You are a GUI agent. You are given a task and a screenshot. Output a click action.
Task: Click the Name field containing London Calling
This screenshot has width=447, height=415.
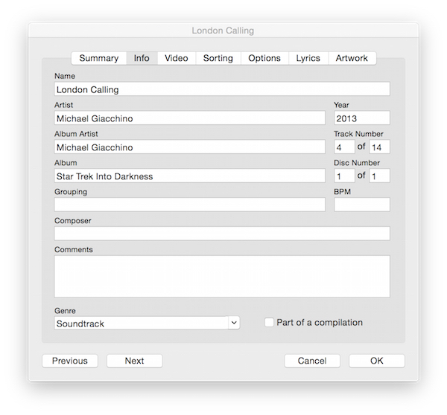(x=222, y=89)
